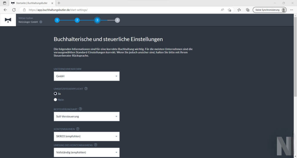Open tab actions menu icon

5,3
